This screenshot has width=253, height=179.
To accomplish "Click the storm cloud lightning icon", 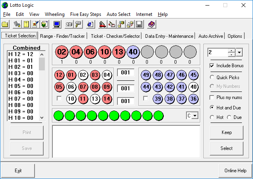I will pos(78,24).
